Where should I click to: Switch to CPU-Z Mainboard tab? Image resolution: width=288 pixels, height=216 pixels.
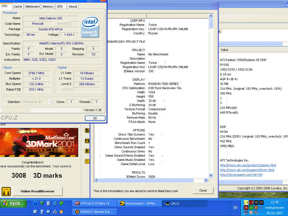32,6
